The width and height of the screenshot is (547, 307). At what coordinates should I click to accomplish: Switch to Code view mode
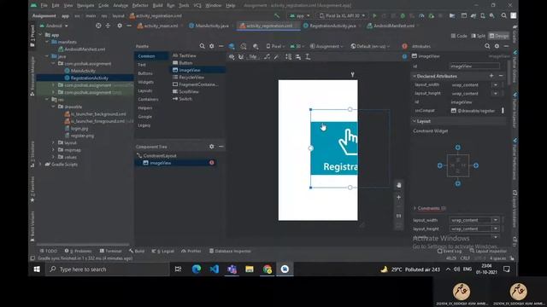459,36
